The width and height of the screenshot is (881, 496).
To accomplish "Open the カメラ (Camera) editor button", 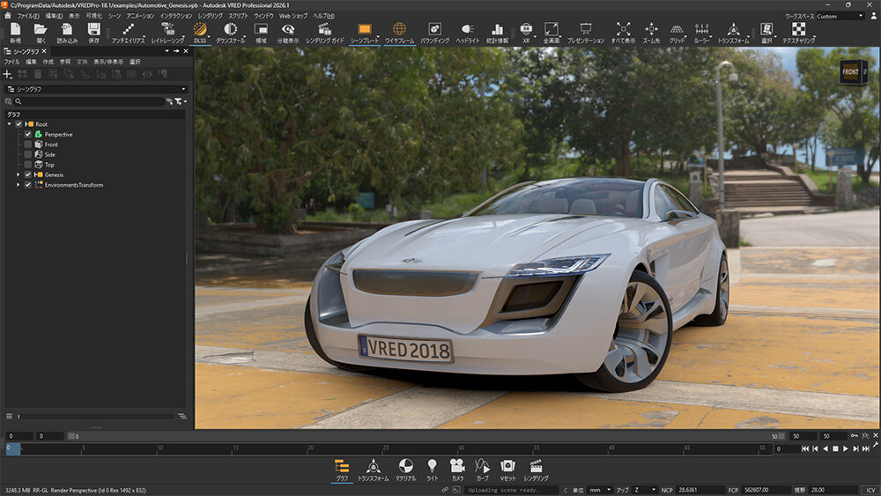I will click(457, 470).
